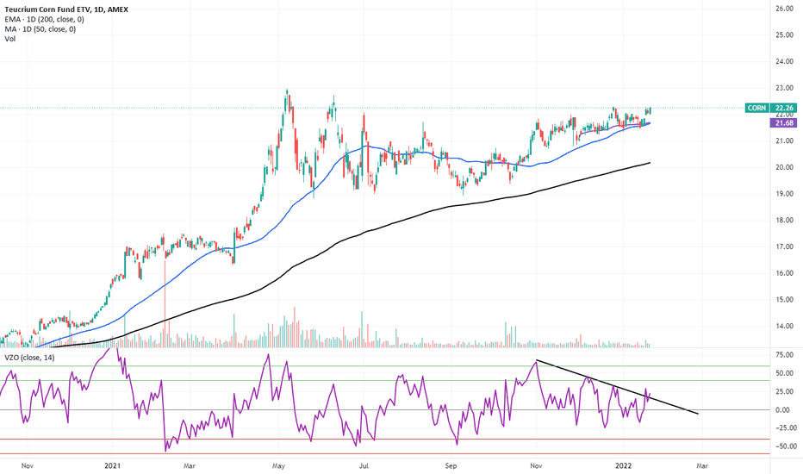Click the 26.00 price axis label
Image resolution: width=803 pixels, height=474 pixels.
click(x=785, y=9)
